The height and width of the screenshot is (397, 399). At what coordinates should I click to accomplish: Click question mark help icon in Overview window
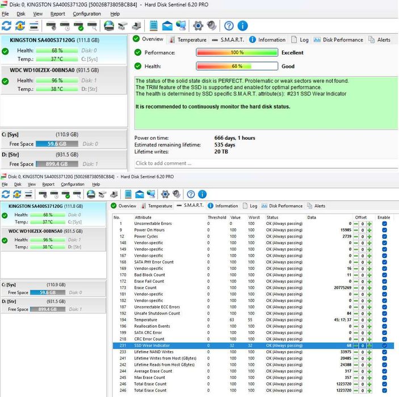tap(229, 26)
